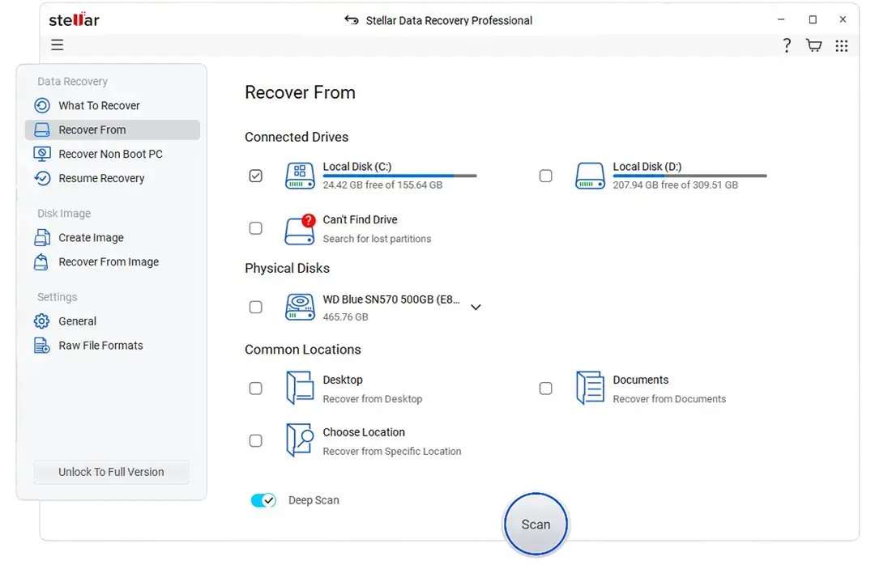Viewport: 875px width, 565px height.
Task: Open Create Image under Disk Image
Action: 91,238
